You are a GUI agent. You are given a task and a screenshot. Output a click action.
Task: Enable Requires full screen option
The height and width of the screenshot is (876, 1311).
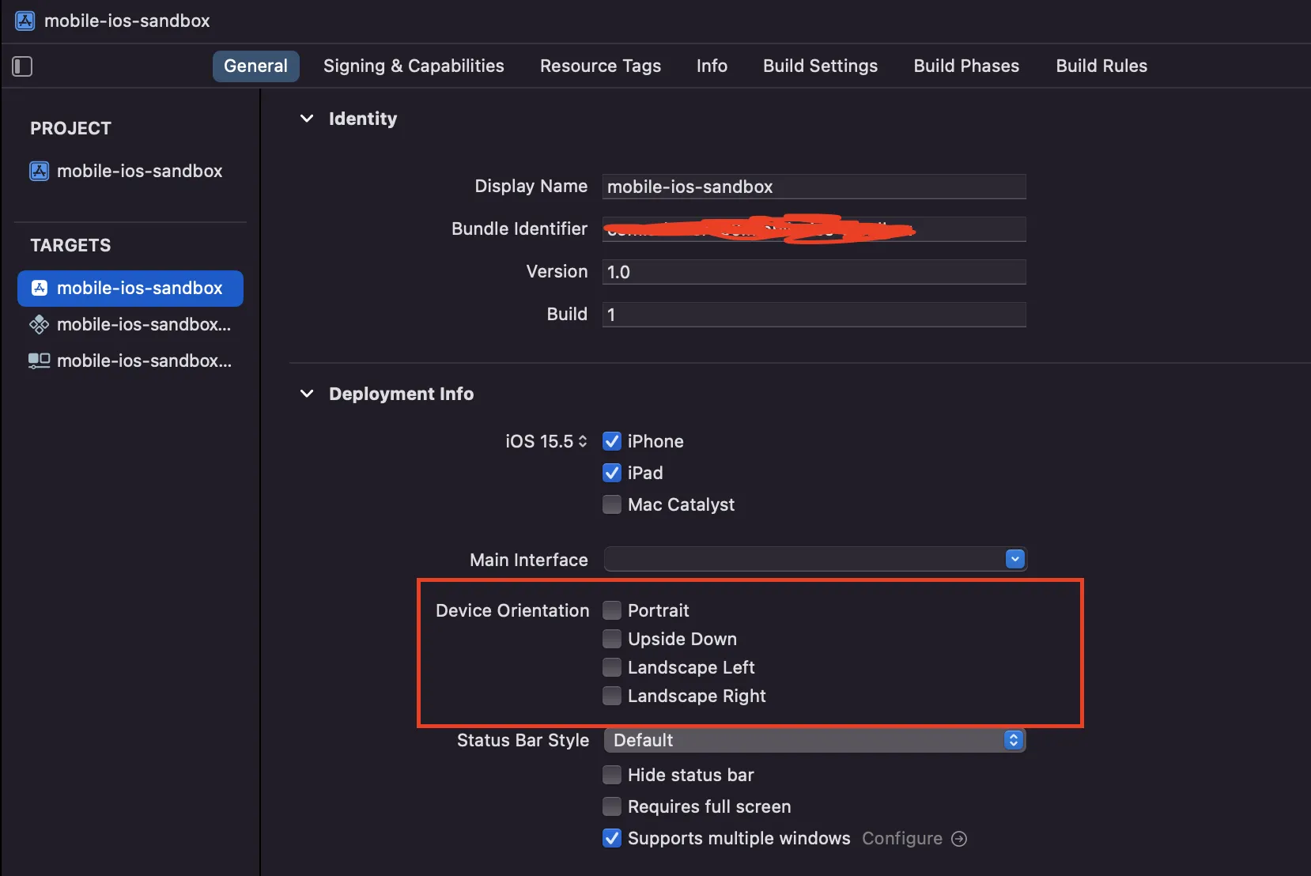612,806
